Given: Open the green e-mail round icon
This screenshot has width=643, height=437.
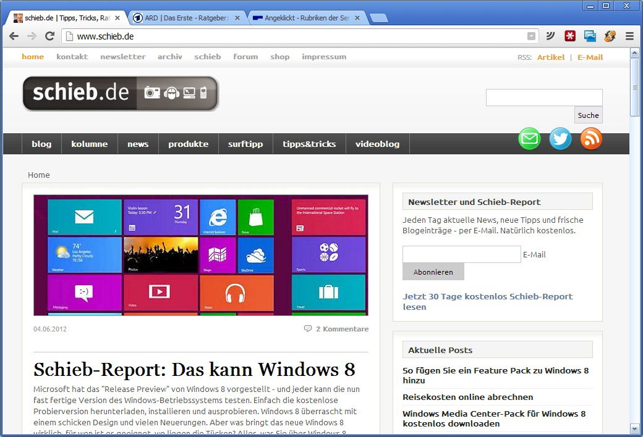Looking at the screenshot, I should point(529,138).
